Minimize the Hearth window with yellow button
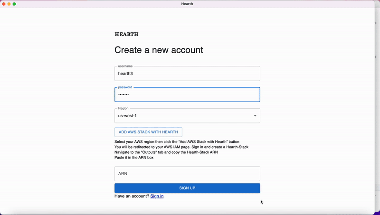This screenshot has height=215, width=380. 9,4
